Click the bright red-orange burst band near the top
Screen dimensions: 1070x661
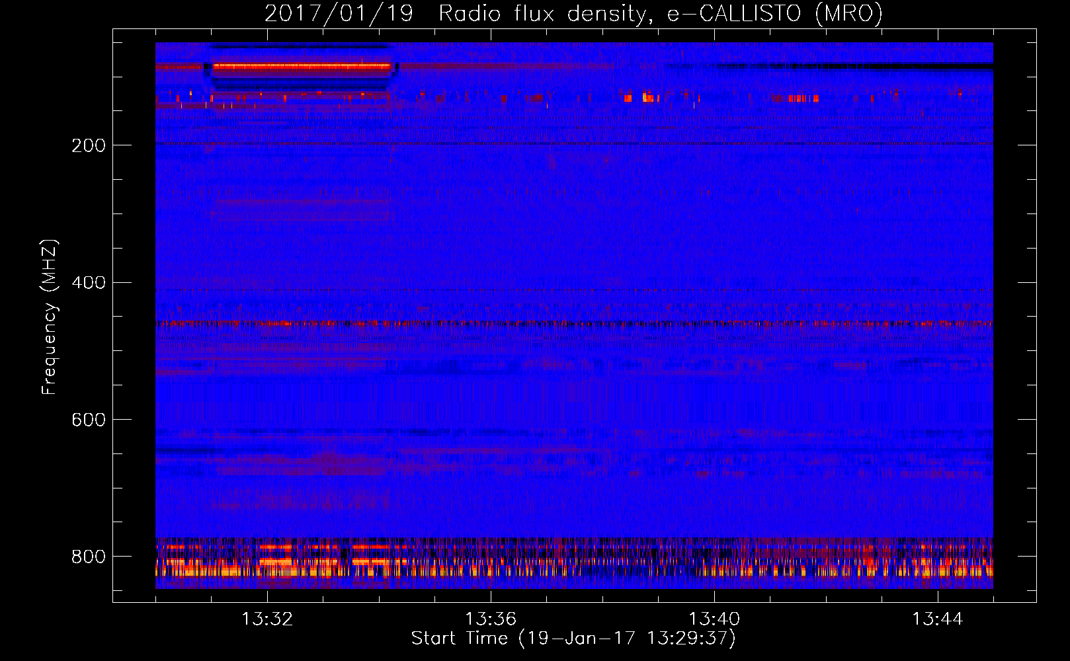(302, 66)
